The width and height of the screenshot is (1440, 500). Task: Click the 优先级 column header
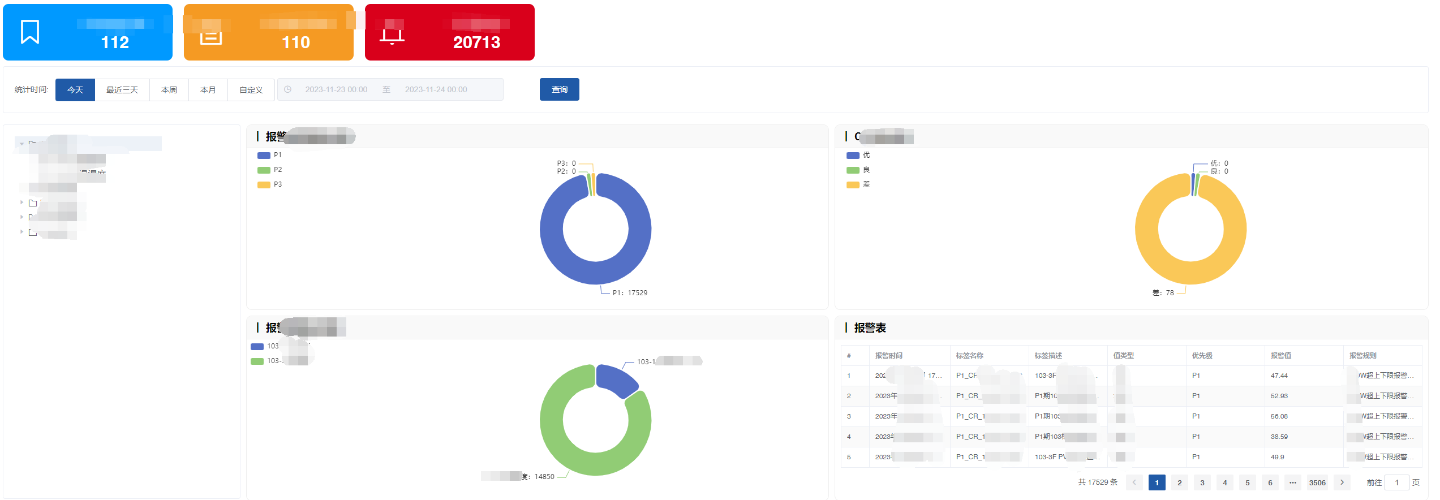[1202, 356]
